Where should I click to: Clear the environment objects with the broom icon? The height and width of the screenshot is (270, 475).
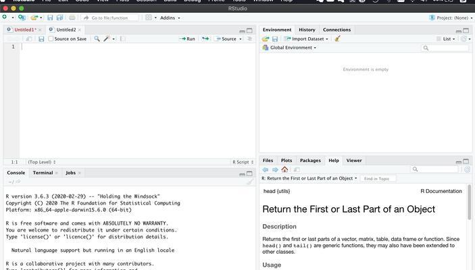pos(337,38)
